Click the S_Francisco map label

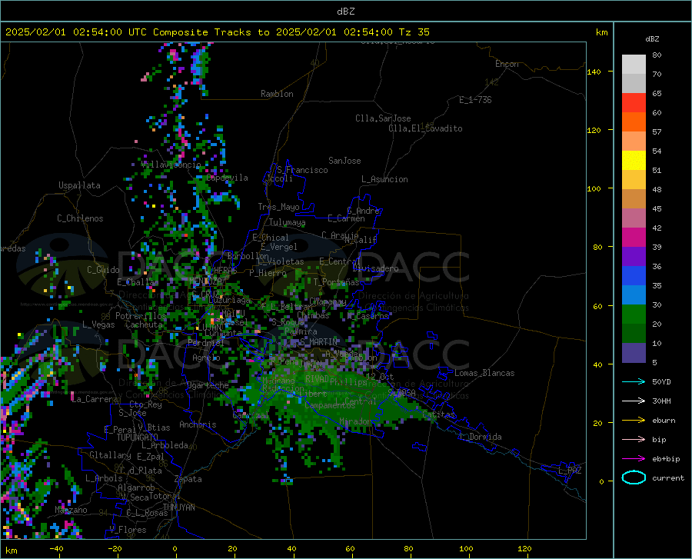tap(303, 170)
